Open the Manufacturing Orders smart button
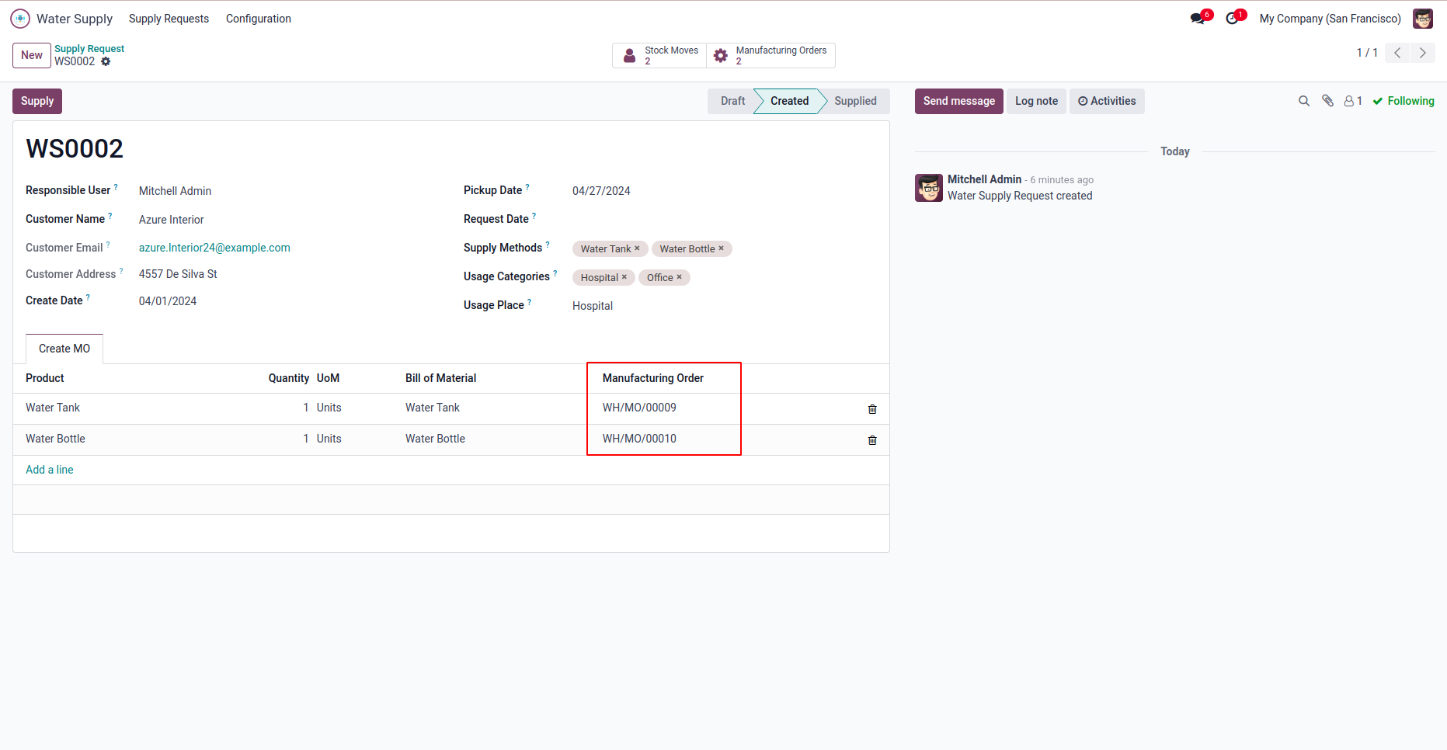 coord(771,55)
